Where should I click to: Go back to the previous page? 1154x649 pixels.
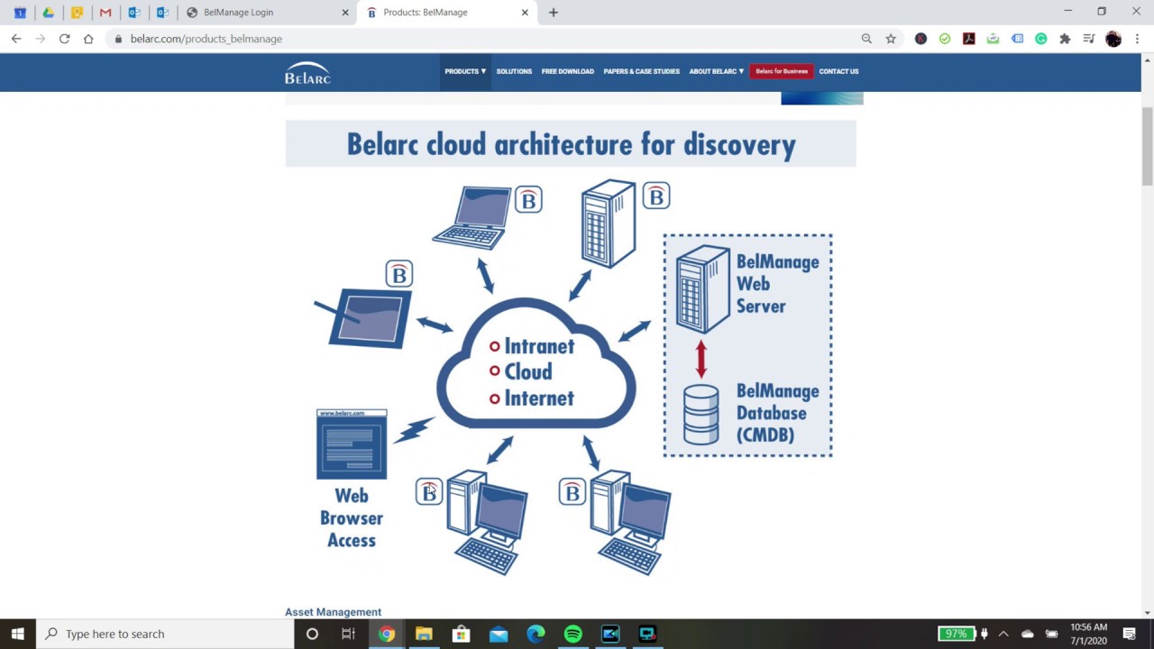tap(16, 39)
